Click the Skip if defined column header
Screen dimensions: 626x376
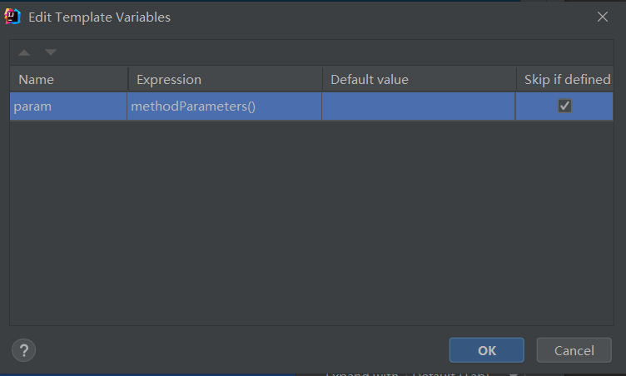(567, 80)
